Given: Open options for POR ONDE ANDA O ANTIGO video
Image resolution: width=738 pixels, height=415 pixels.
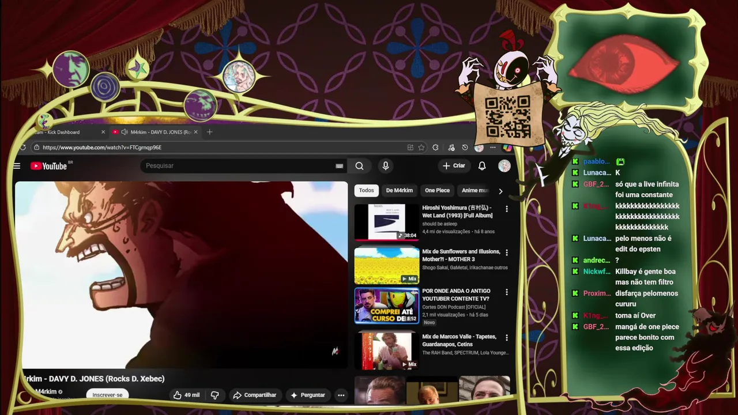Looking at the screenshot, I should pyautogui.click(x=507, y=292).
